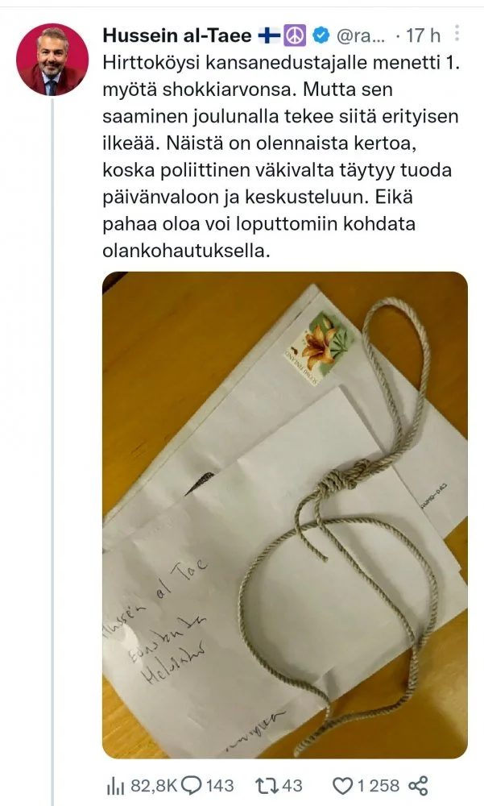The width and height of the screenshot is (484, 806).
Task: Click the view analytics bar chart icon
Action: pyautogui.click(x=116, y=786)
